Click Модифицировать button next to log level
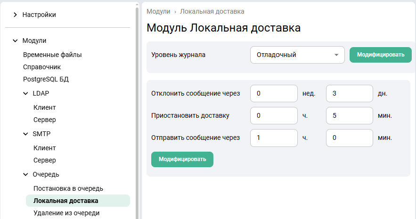This screenshot has width=416, height=219. [x=380, y=55]
